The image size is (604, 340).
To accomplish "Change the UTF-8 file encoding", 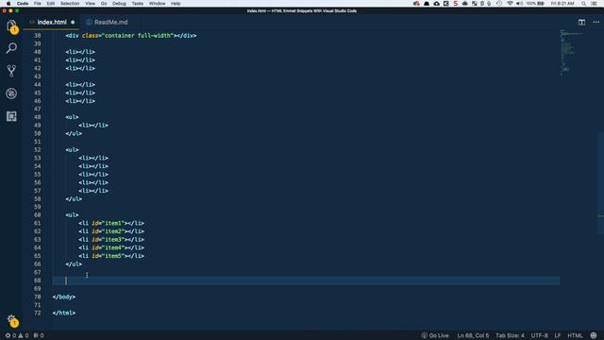I will click(x=539, y=336).
